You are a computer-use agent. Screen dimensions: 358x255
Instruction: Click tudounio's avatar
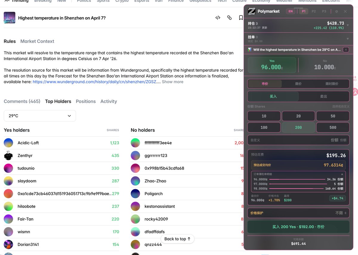8,168
